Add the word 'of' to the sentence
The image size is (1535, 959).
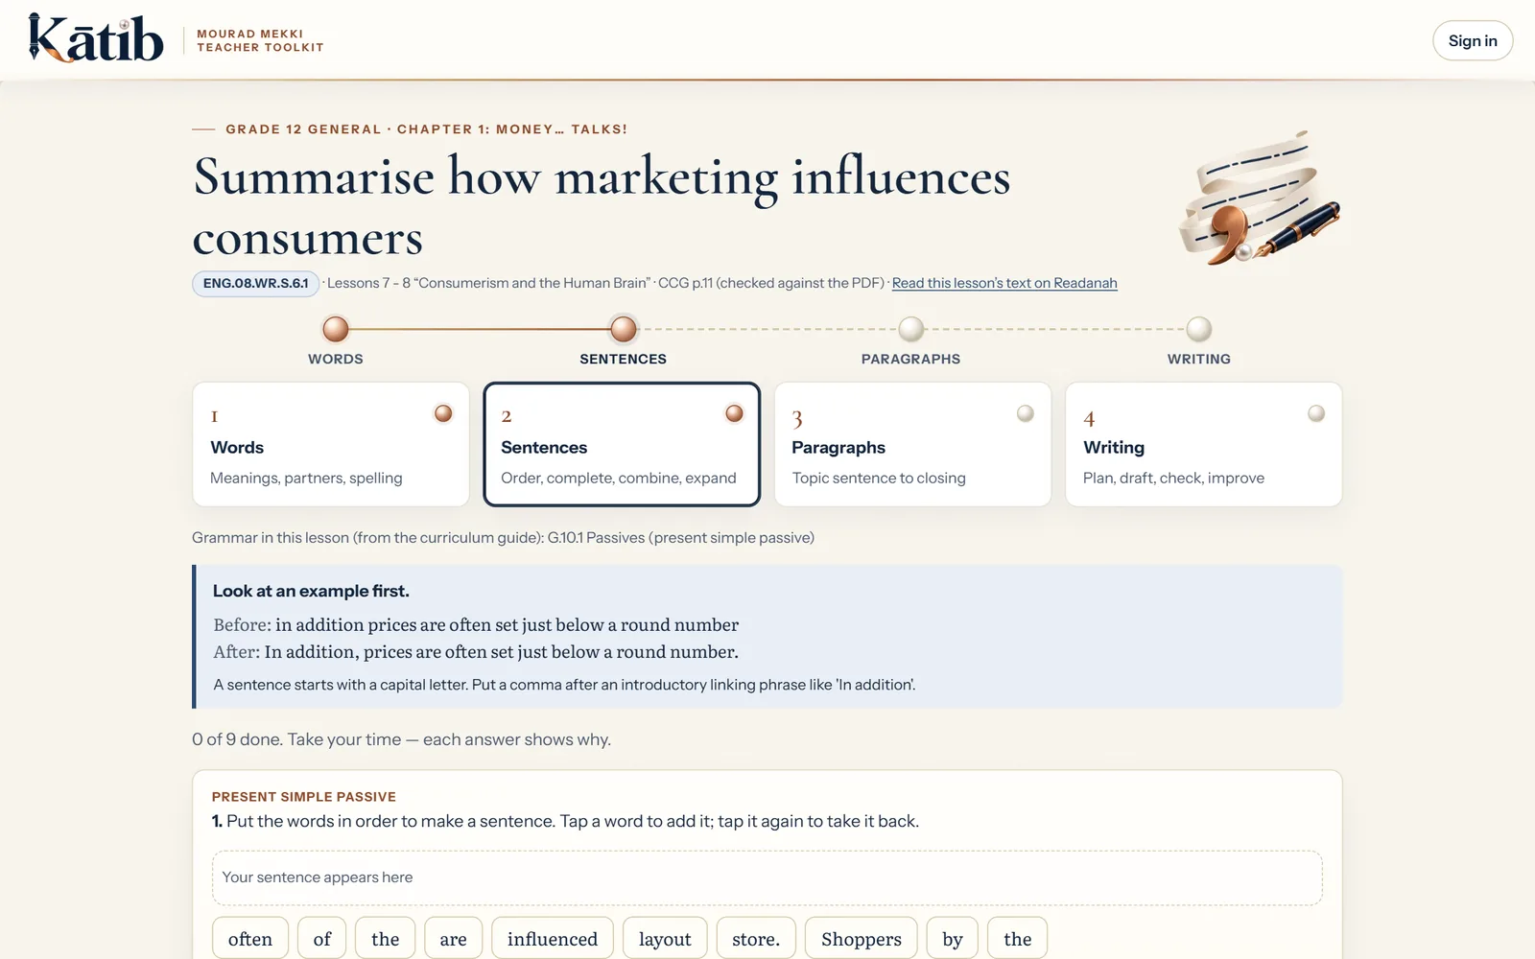pyautogui.click(x=322, y=939)
